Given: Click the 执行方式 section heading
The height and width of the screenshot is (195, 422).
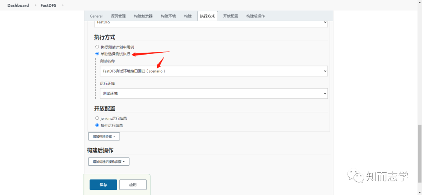Looking at the screenshot, I should [105, 37].
